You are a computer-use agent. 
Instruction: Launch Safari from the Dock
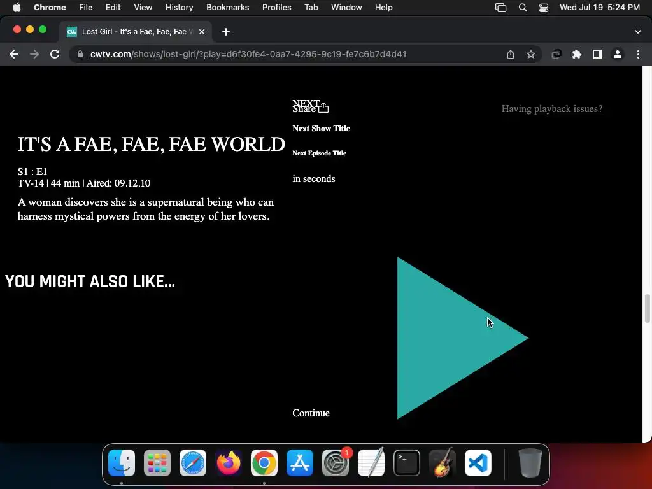click(x=193, y=463)
